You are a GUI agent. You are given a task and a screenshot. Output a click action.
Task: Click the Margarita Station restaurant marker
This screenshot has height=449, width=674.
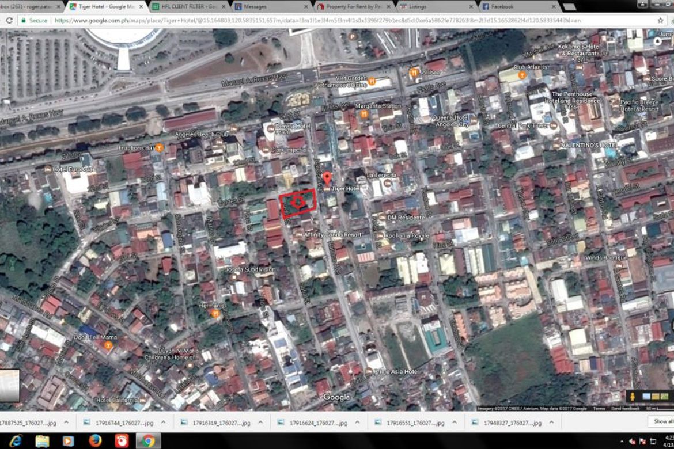click(x=364, y=114)
